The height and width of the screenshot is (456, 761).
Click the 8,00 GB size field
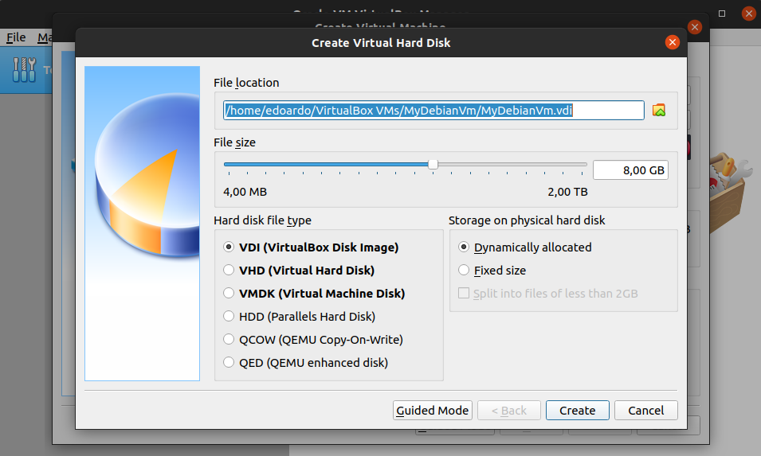click(x=630, y=170)
